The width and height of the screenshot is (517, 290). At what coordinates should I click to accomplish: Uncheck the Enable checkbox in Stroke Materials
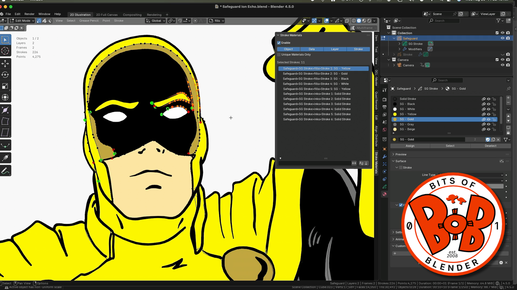pyautogui.click(x=279, y=43)
